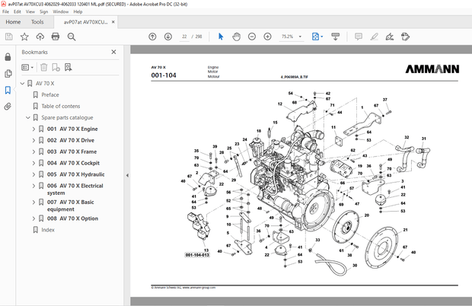
Task: Go to previous page with up arrow
Action: (152, 37)
